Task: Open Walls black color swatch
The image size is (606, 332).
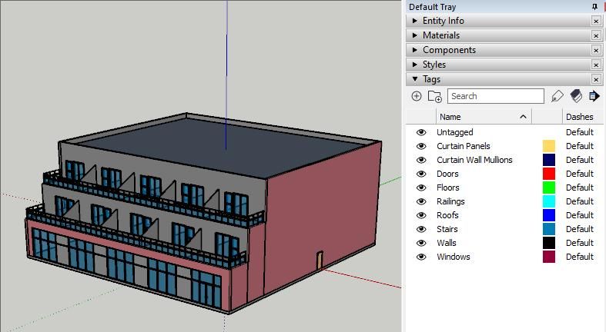Action: point(549,243)
